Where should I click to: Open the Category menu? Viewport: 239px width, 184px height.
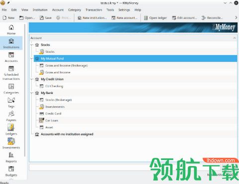pos(75,10)
